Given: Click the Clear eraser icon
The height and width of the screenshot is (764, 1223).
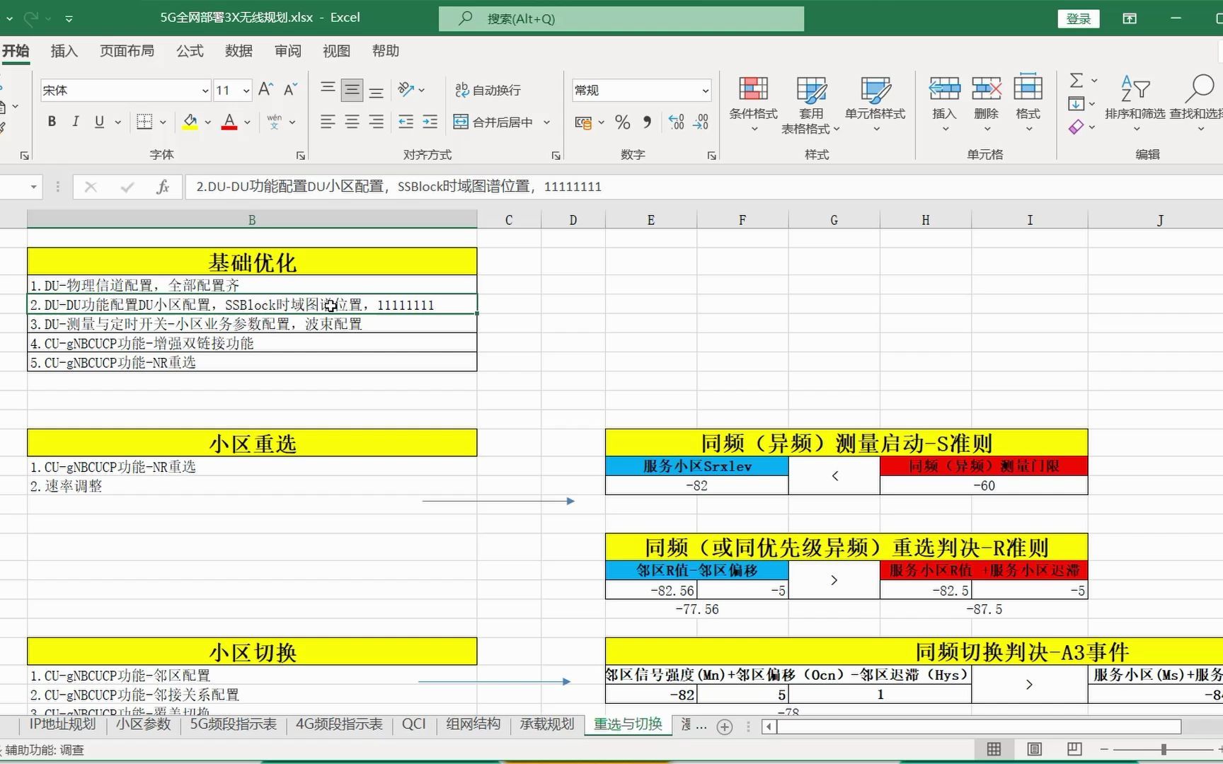Looking at the screenshot, I should click(1076, 127).
